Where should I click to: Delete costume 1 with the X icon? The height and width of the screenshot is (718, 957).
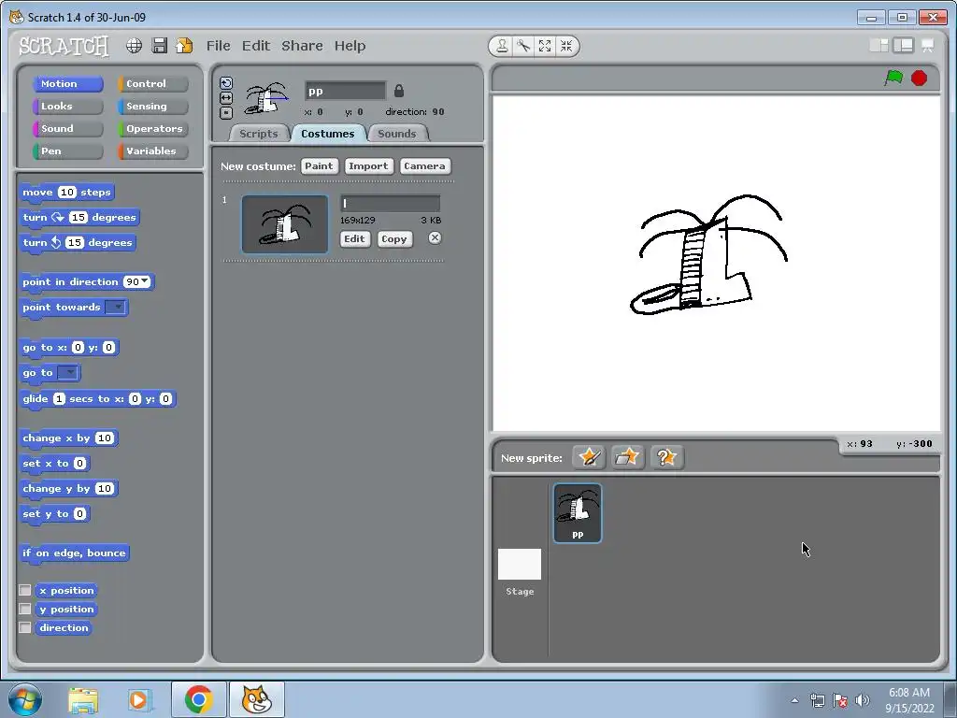tap(435, 238)
